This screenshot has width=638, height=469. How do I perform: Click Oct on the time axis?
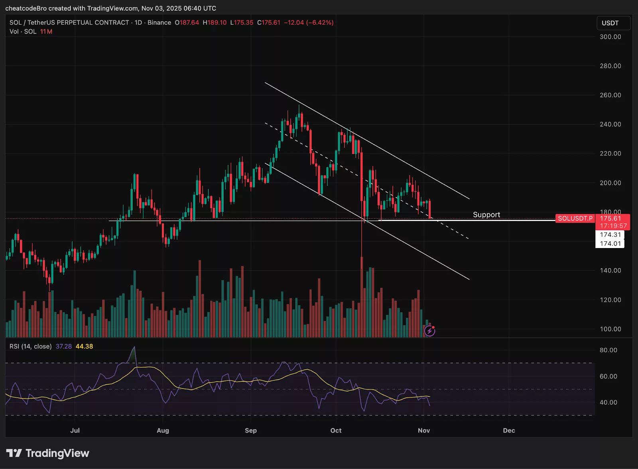336,431
